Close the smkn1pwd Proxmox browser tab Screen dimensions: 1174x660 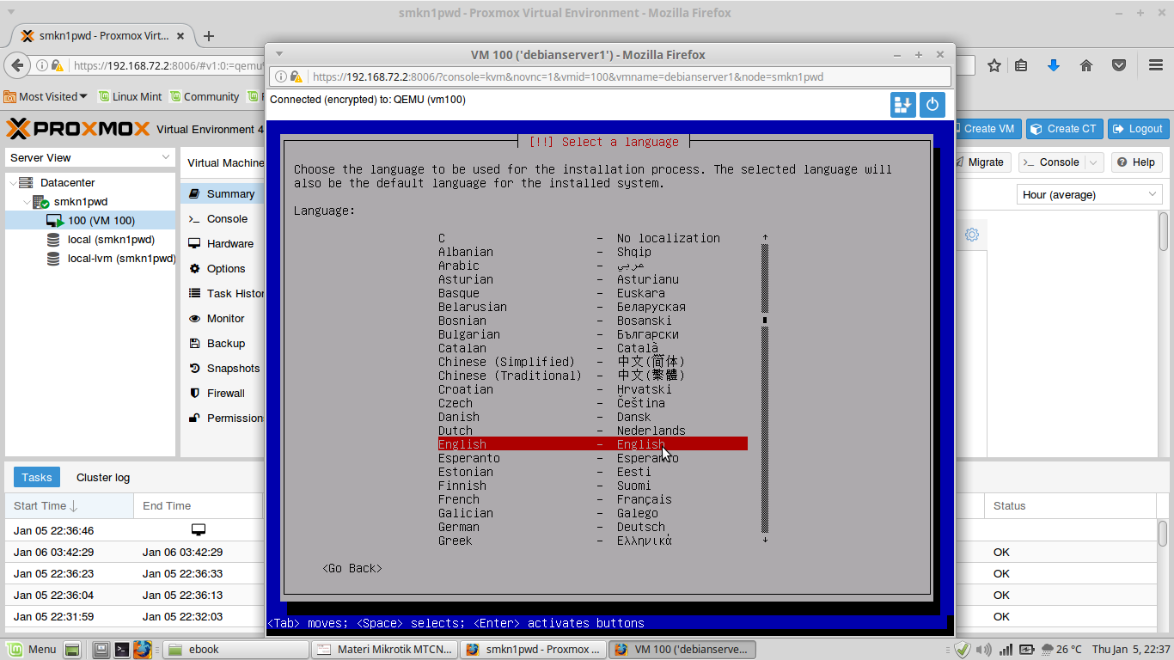(x=180, y=36)
